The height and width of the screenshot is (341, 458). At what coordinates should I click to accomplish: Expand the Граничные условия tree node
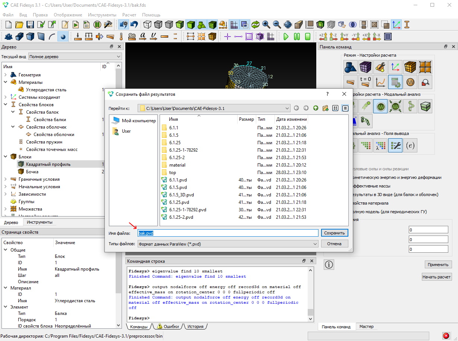(6, 179)
